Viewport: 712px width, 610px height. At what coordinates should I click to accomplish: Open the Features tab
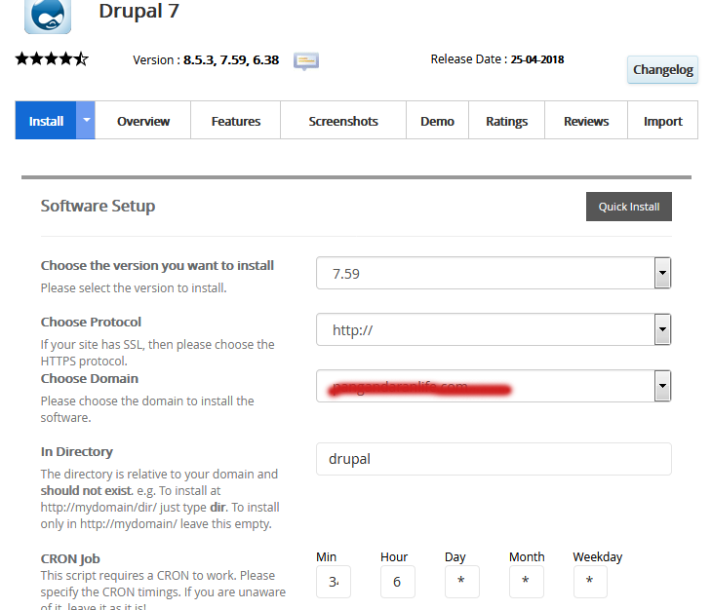pyautogui.click(x=236, y=121)
